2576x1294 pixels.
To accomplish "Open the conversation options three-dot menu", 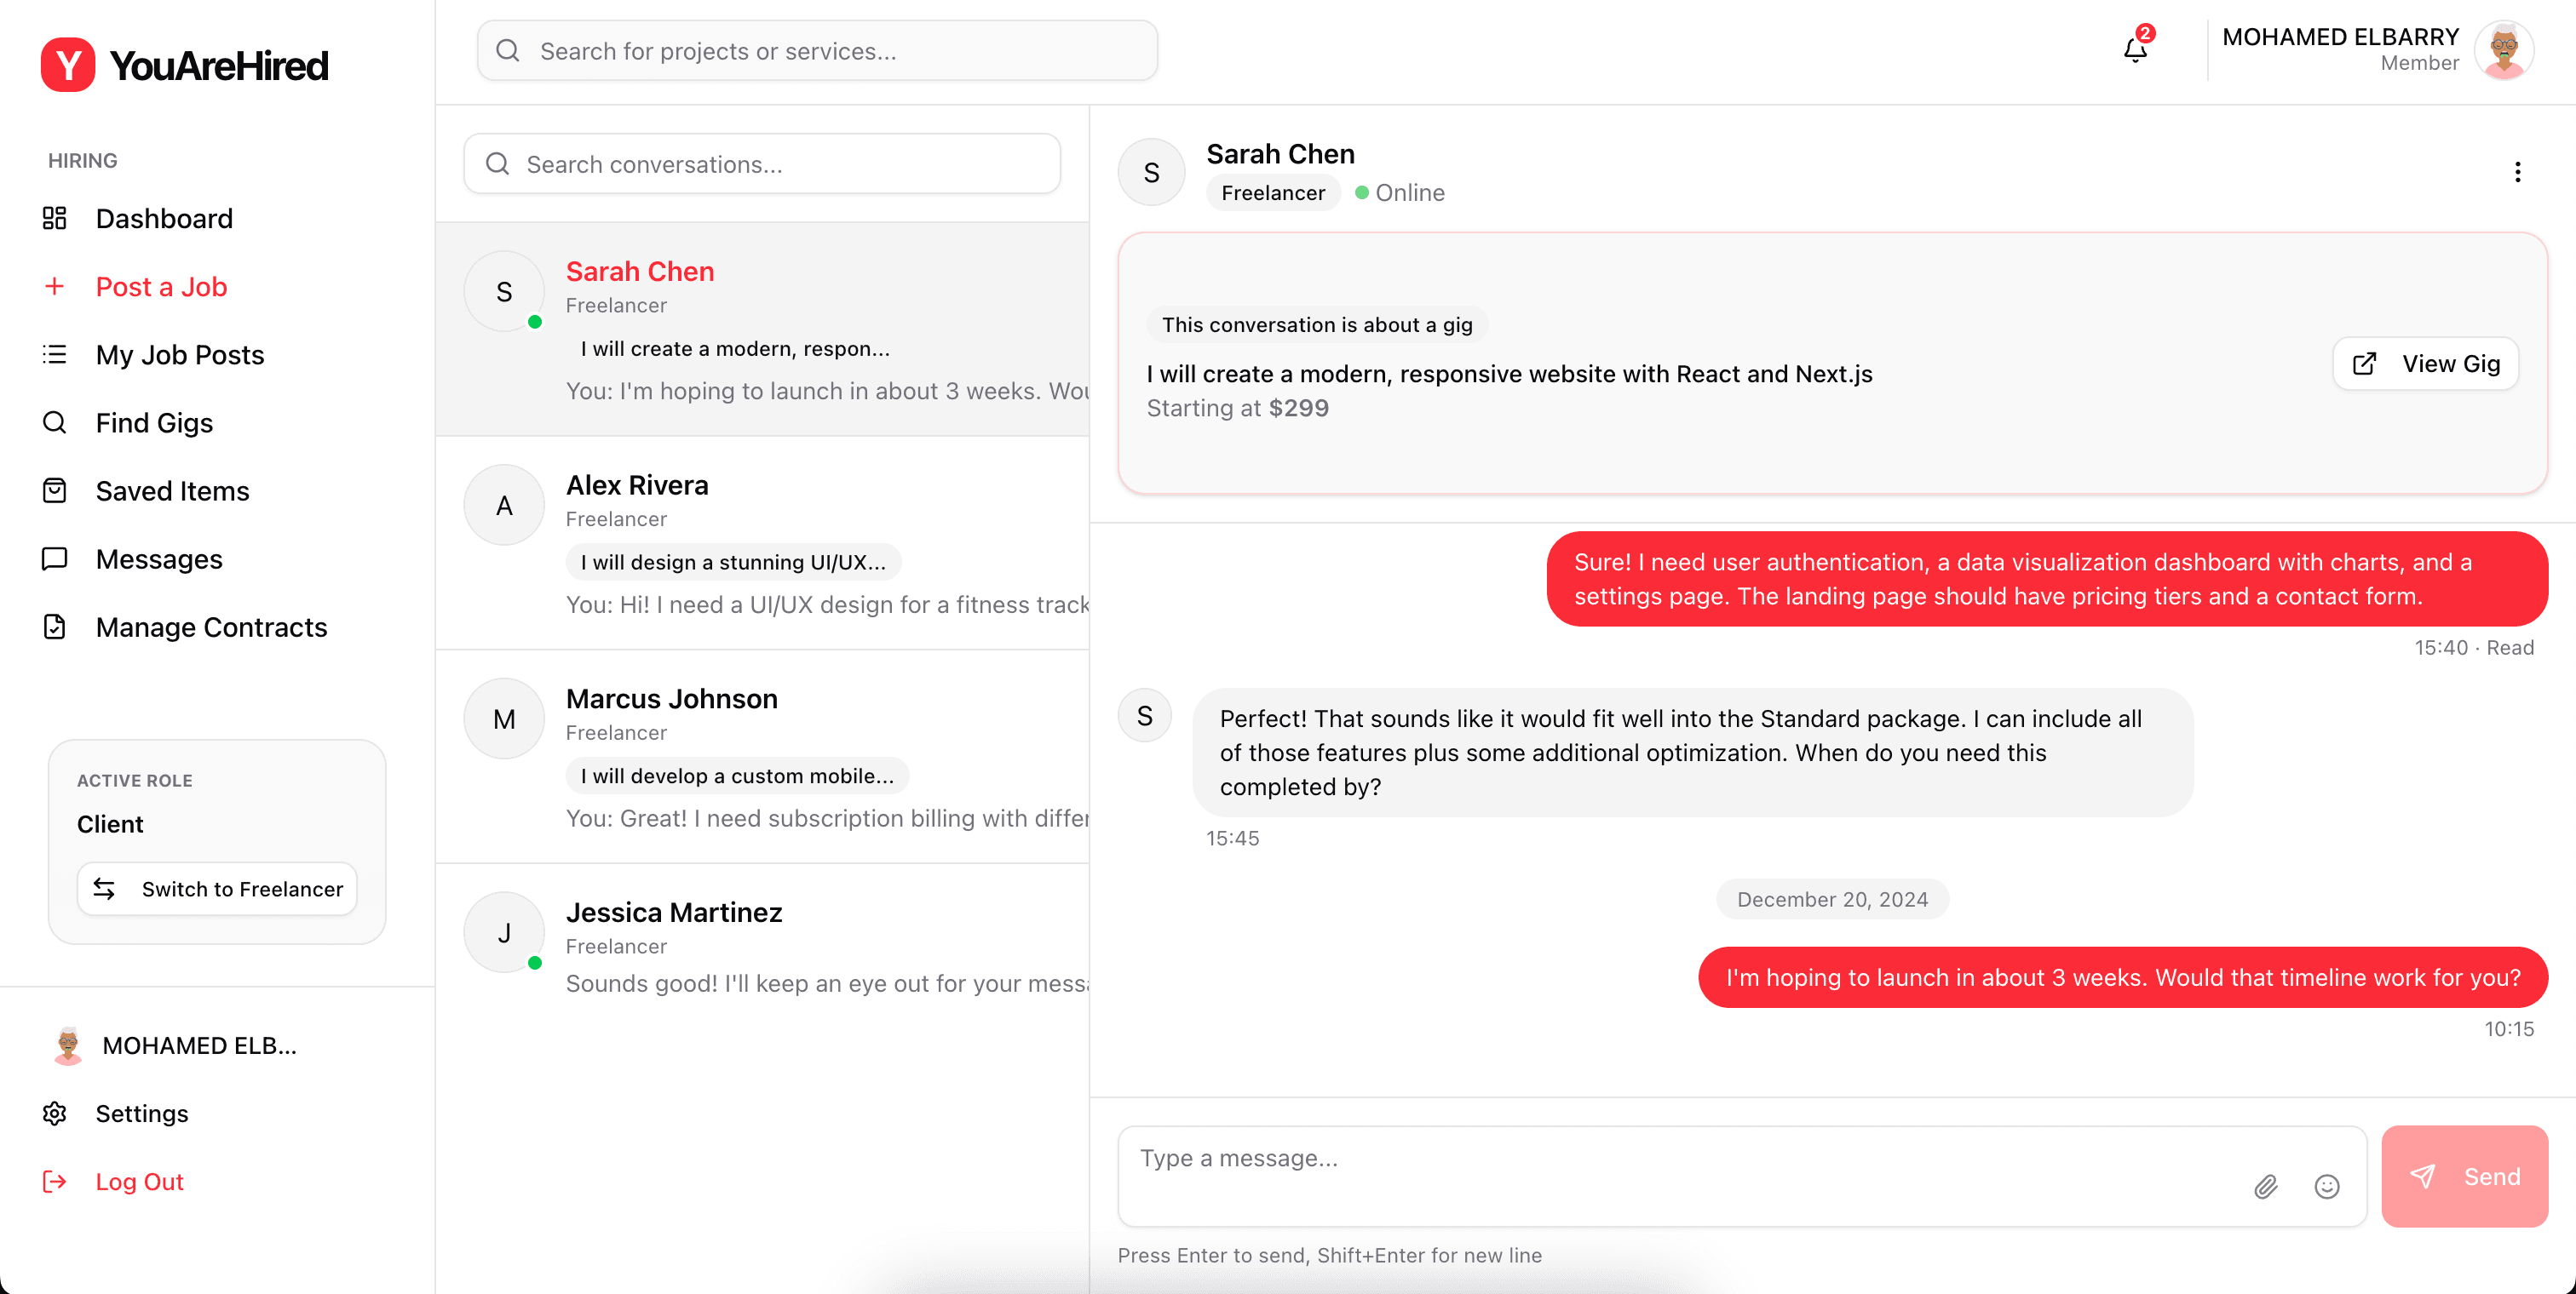I will click(x=2518, y=171).
